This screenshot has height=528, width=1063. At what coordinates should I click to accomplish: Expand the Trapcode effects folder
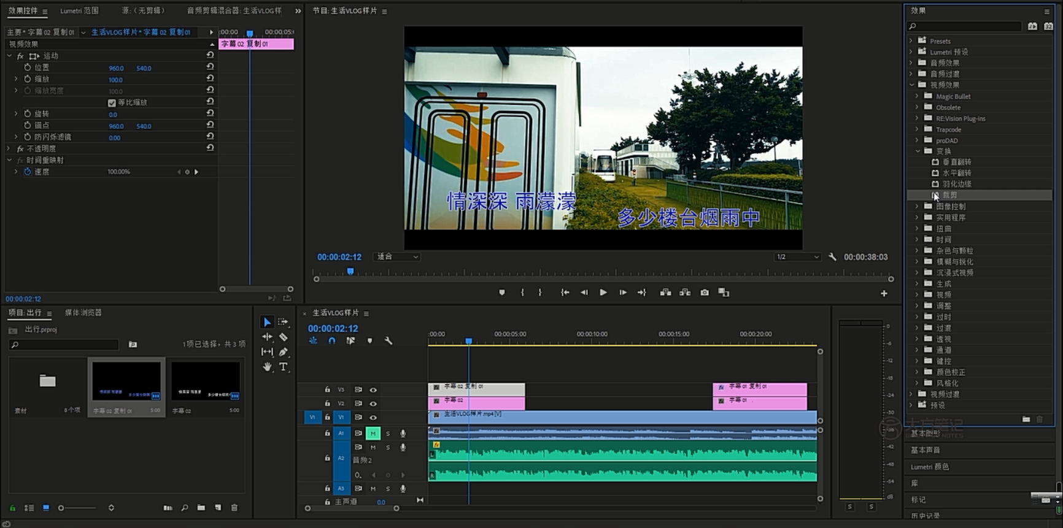click(917, 129)
